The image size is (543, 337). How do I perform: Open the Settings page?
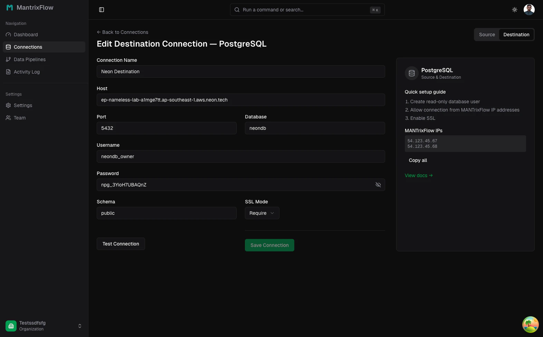click(44, 105)
